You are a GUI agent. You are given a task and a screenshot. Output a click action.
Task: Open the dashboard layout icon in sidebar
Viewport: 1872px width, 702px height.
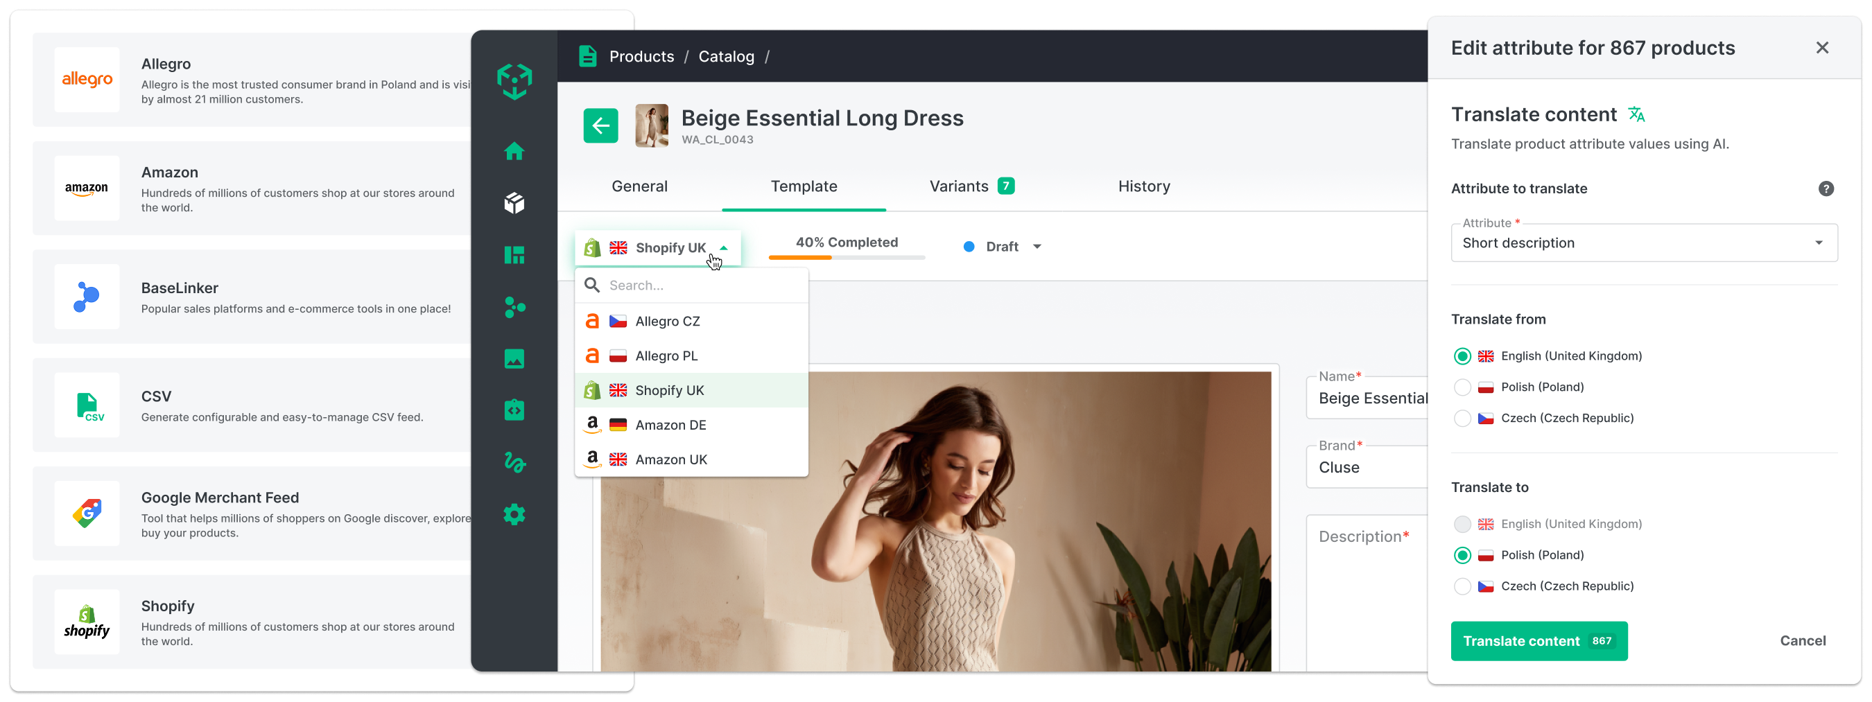pyautogui.click(x=514, y=255)
